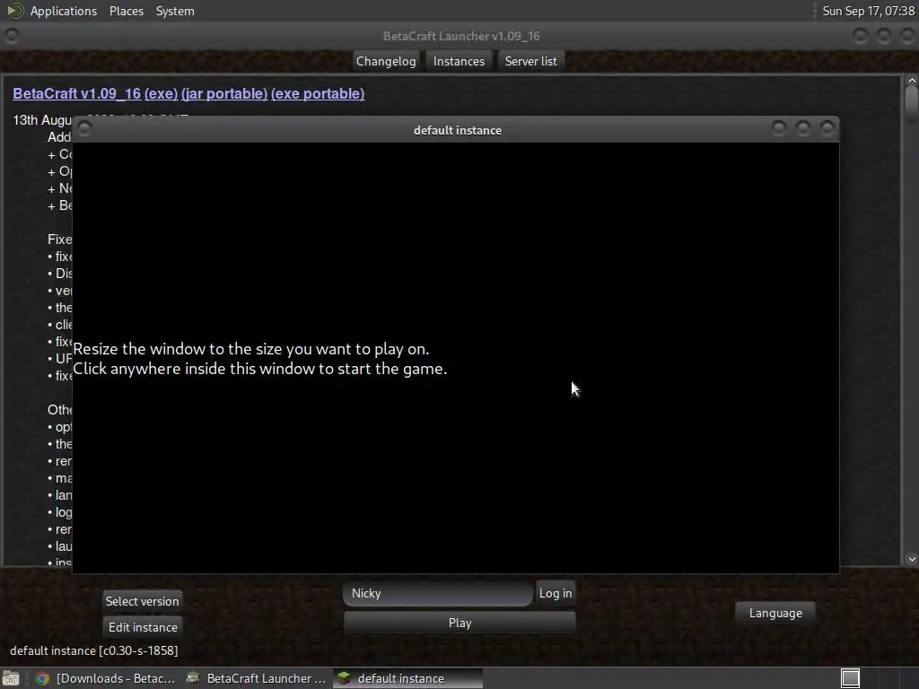
Task: Close the default instance window
Action: coord(827,128)
